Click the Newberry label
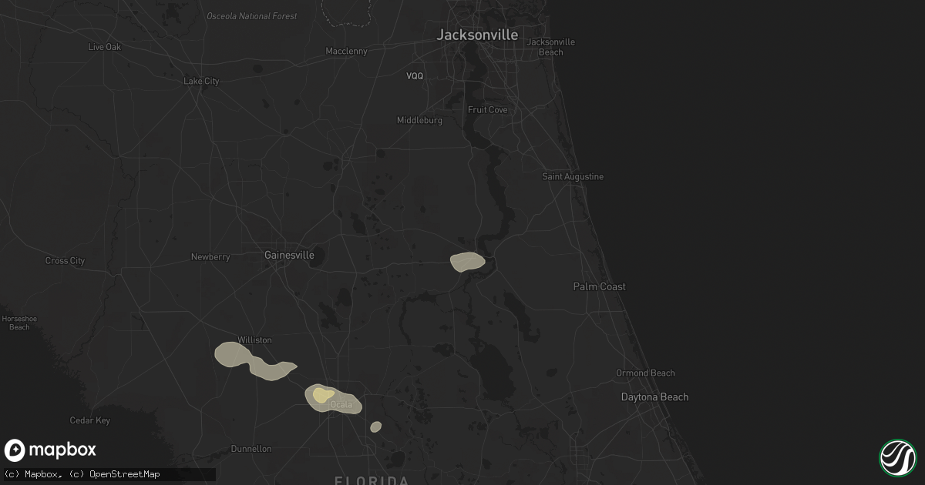This screenshot has height=485, width=925. (210, 257)
